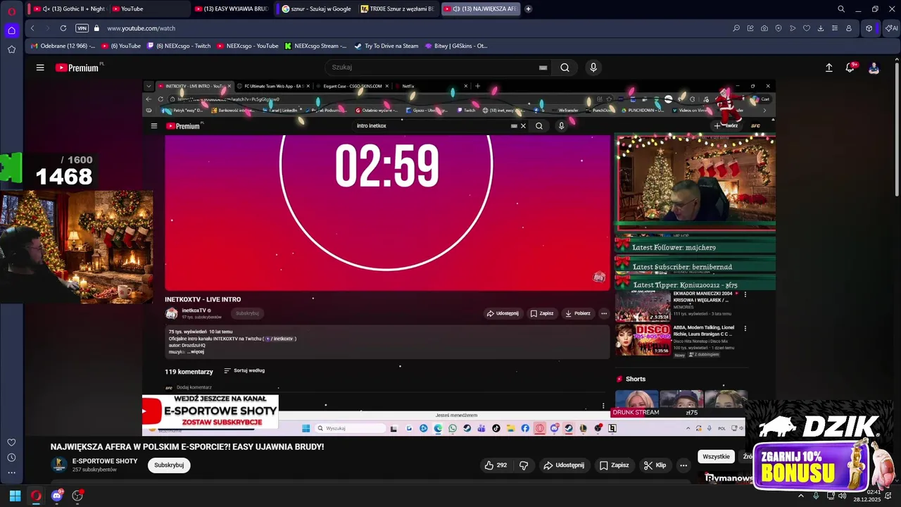Switch to the EASY WYJAWIA BRUDY tab

click(x=231, y=9)
